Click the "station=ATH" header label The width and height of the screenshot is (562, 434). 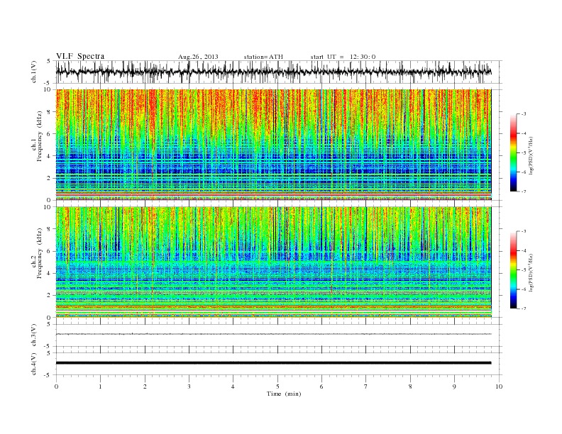(263, 57)
